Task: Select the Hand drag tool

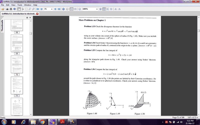Action: click(19, 9)
